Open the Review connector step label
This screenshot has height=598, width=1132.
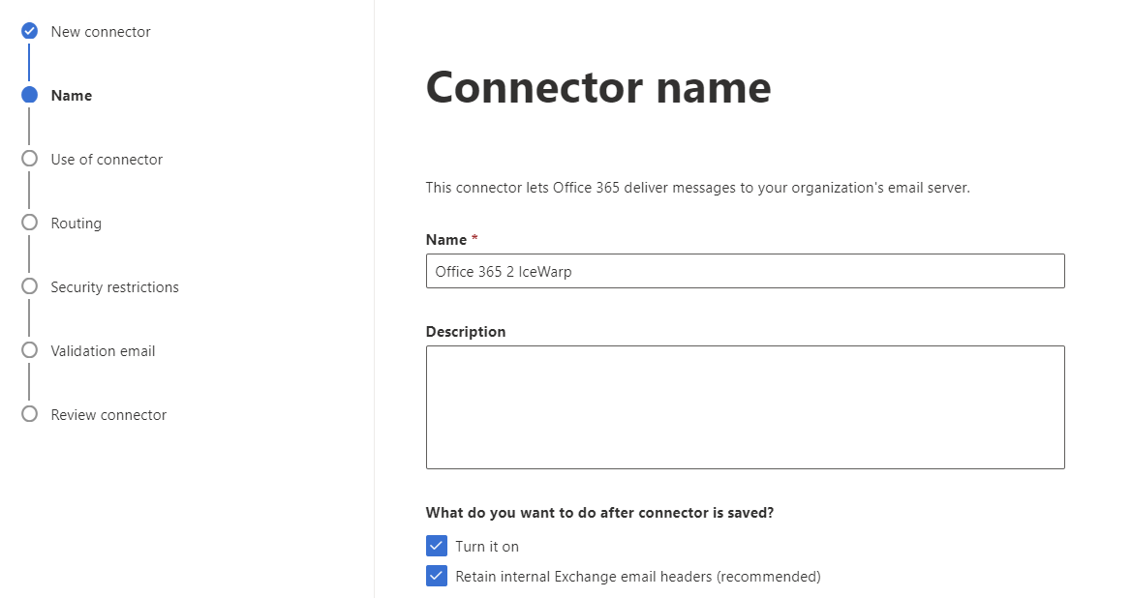(108, 415)
